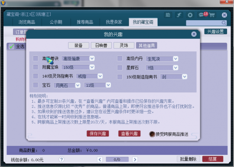Close the 我的兴趣 dialog
Viewport: 234px width, 167px height.
pos(194,34)
